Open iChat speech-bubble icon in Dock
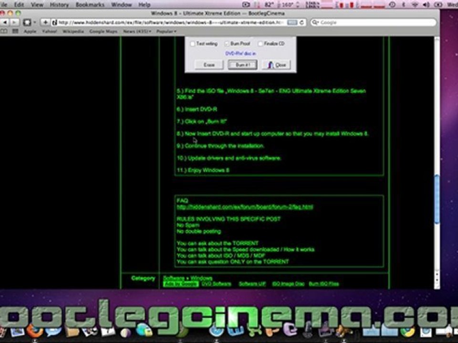 click(53, 332)
